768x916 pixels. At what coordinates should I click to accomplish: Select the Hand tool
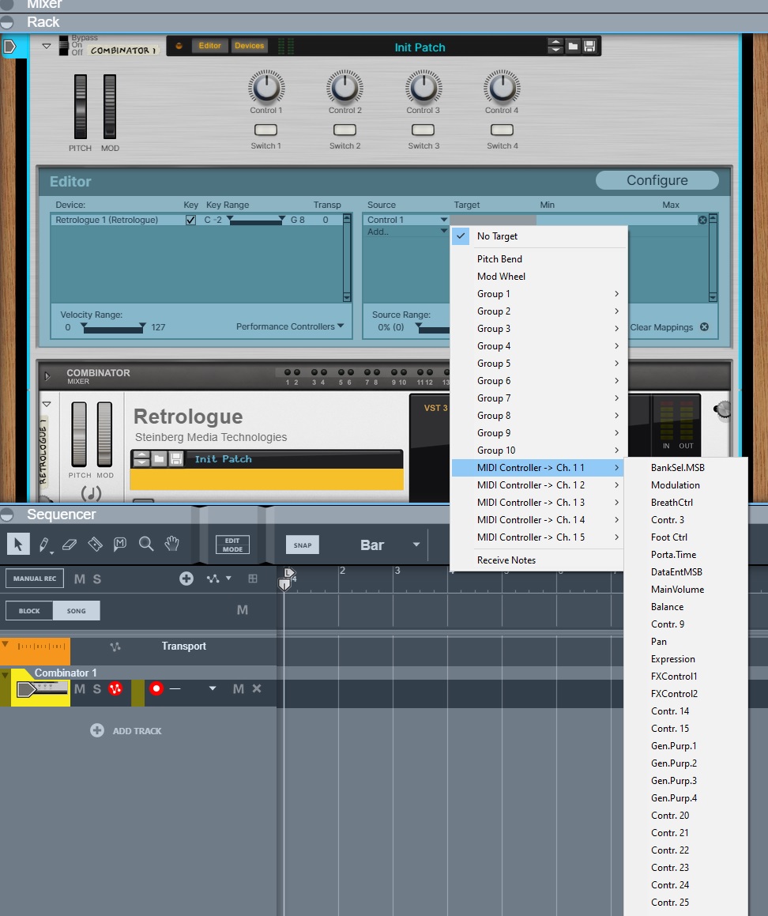coord(171,545)
